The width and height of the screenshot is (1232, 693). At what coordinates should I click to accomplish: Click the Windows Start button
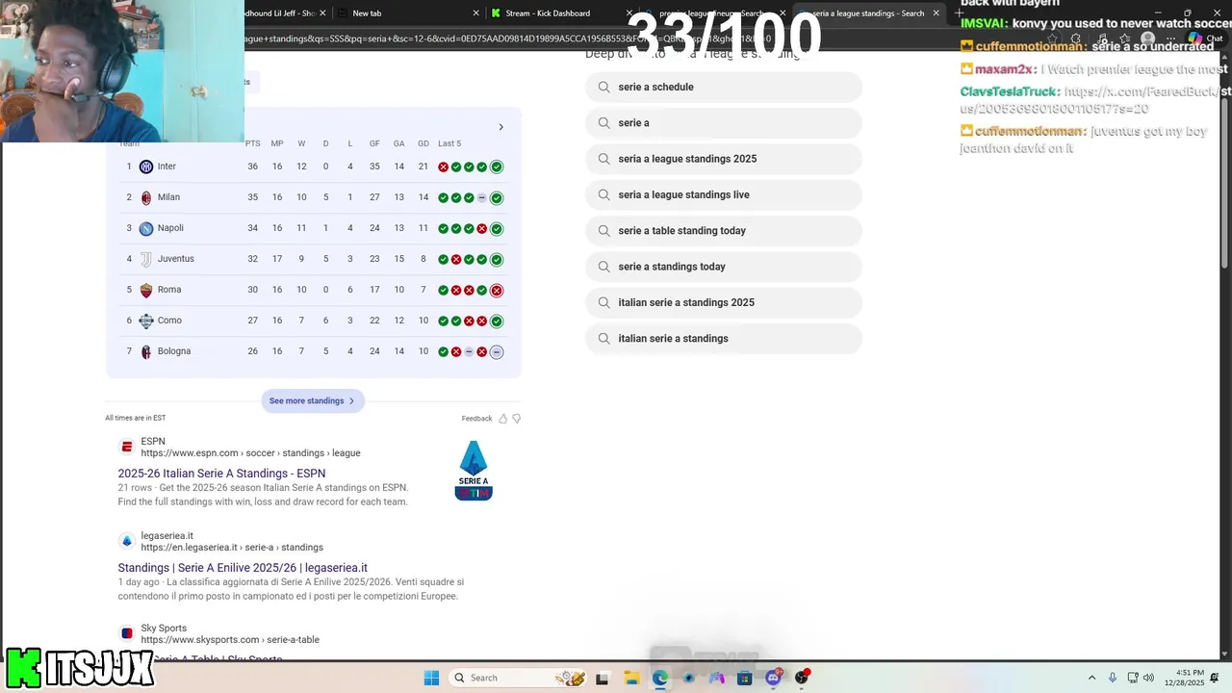pos(432,678)
